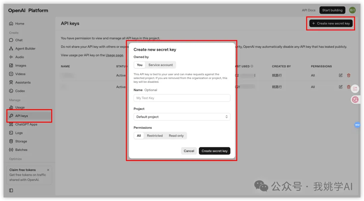This screenshot has width=364, height=201.
Task: Delete the first API key row
Action: pos(349,75)
